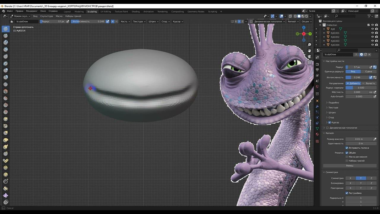Viewport: 380px width, 214px height.
Task: Toggle pressure sensitivity for header Радиус
Action: (68, 21)
